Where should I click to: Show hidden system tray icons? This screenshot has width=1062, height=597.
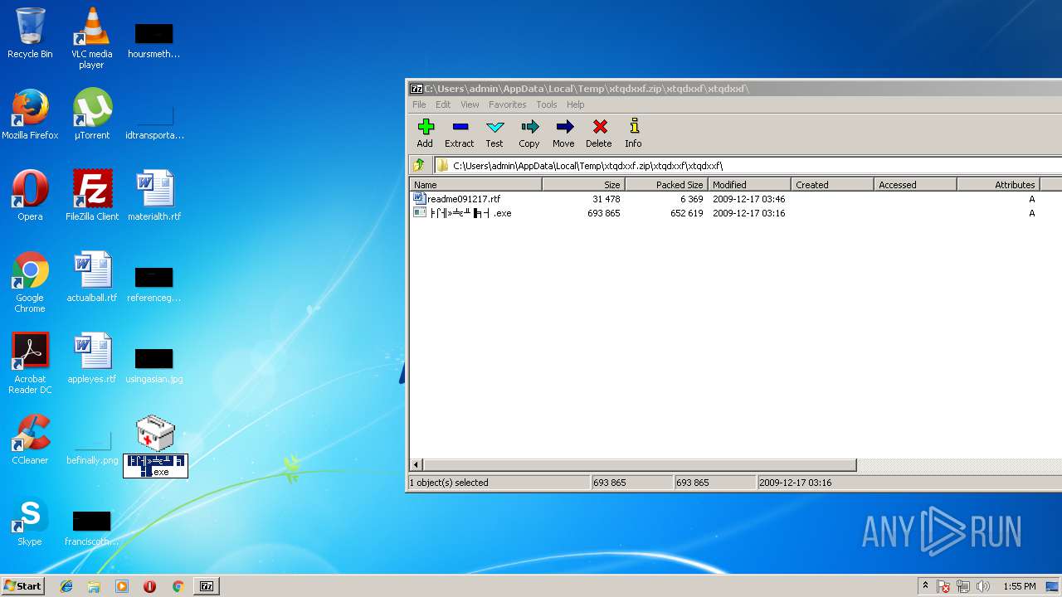coord(925,586)
